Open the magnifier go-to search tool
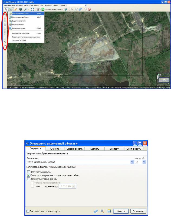 pyautogui.click(x=26, y=9)
